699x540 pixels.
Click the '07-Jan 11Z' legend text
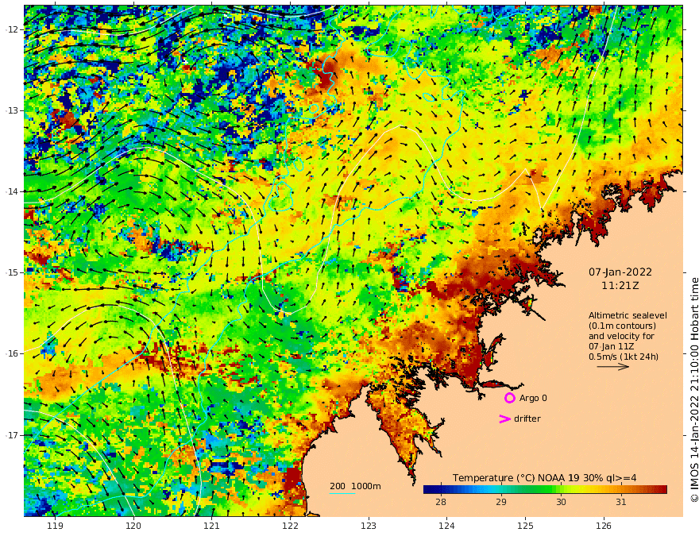coord(612,346)
